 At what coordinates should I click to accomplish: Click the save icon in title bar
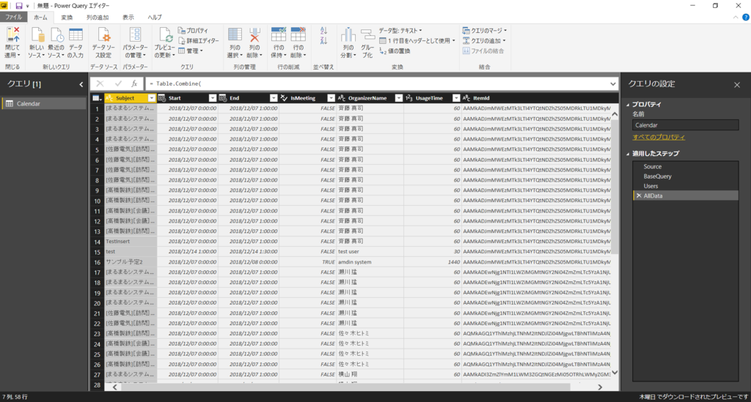tap(19, 6)
